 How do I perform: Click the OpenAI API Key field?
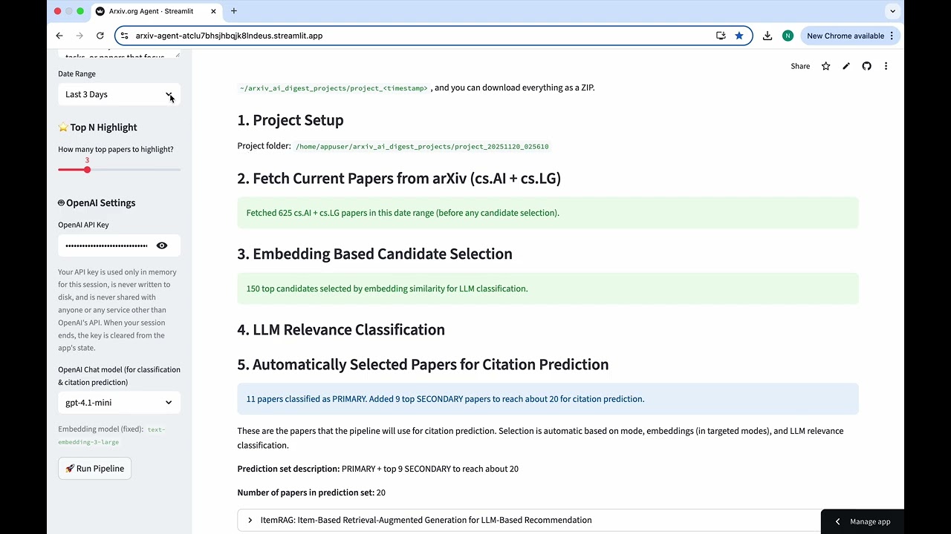[x=106, y=245]
